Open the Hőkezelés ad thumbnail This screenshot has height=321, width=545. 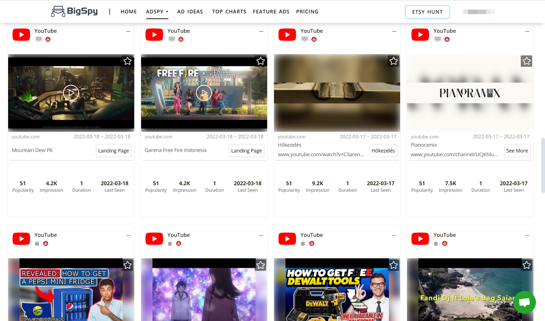(337, 93)
